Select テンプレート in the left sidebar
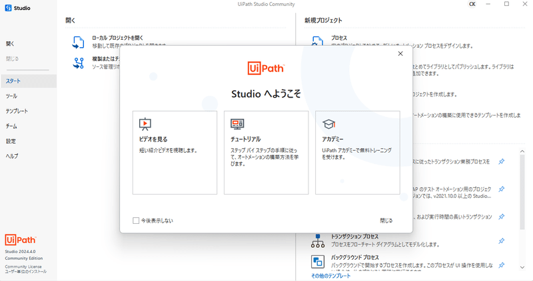 point(17,111)
